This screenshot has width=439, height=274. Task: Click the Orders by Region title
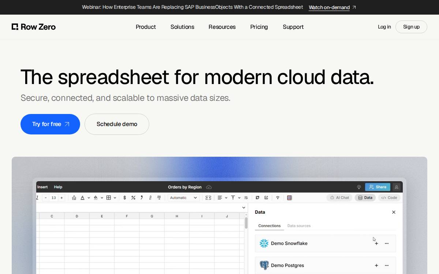(x=185, y=187)
